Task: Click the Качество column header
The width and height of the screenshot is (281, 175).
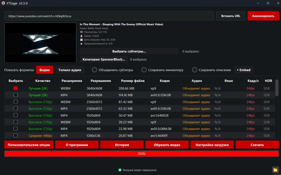Action: pyautogui.click(x=43, y=80)
